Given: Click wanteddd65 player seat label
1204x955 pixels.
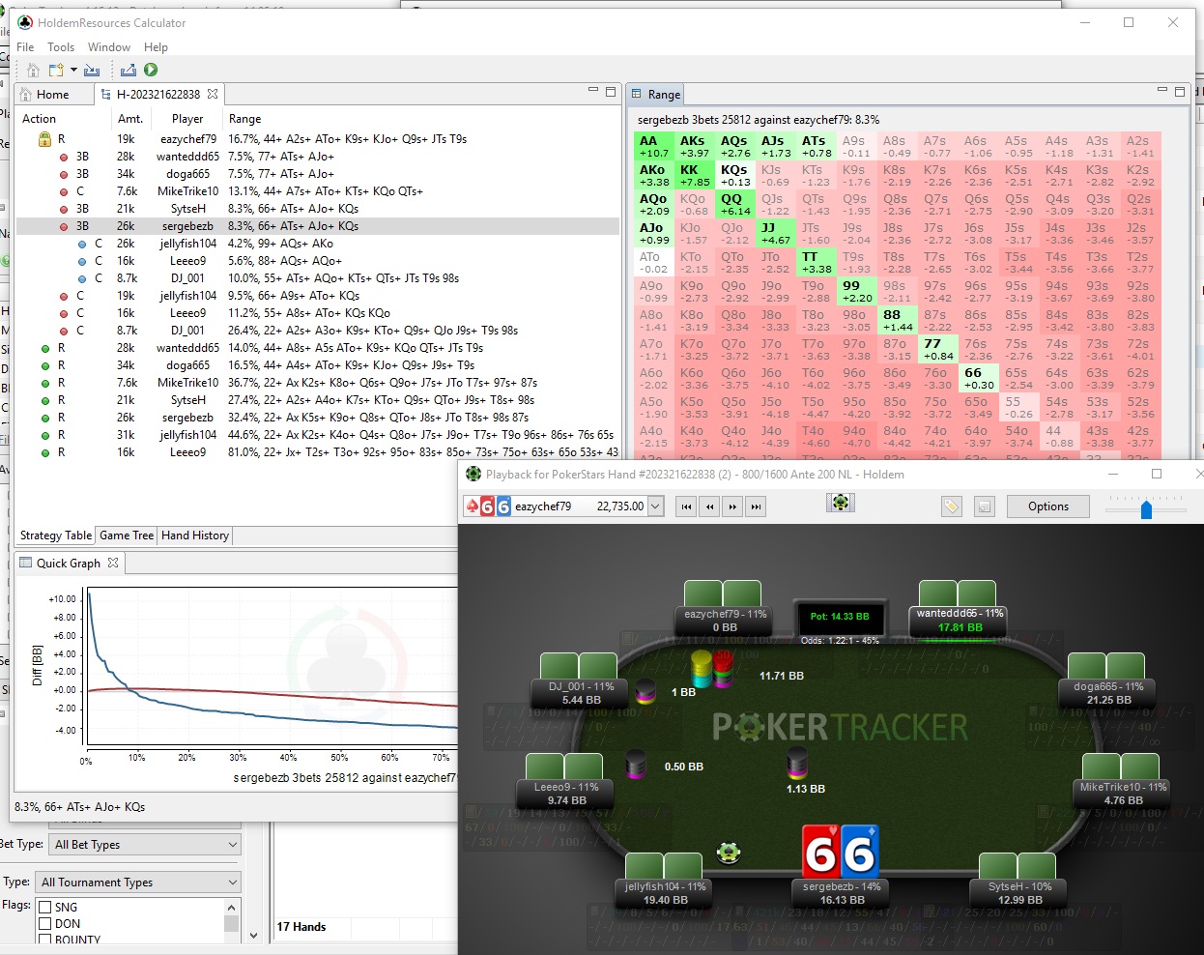Looking at the screenshot, I should pos(960,620).
